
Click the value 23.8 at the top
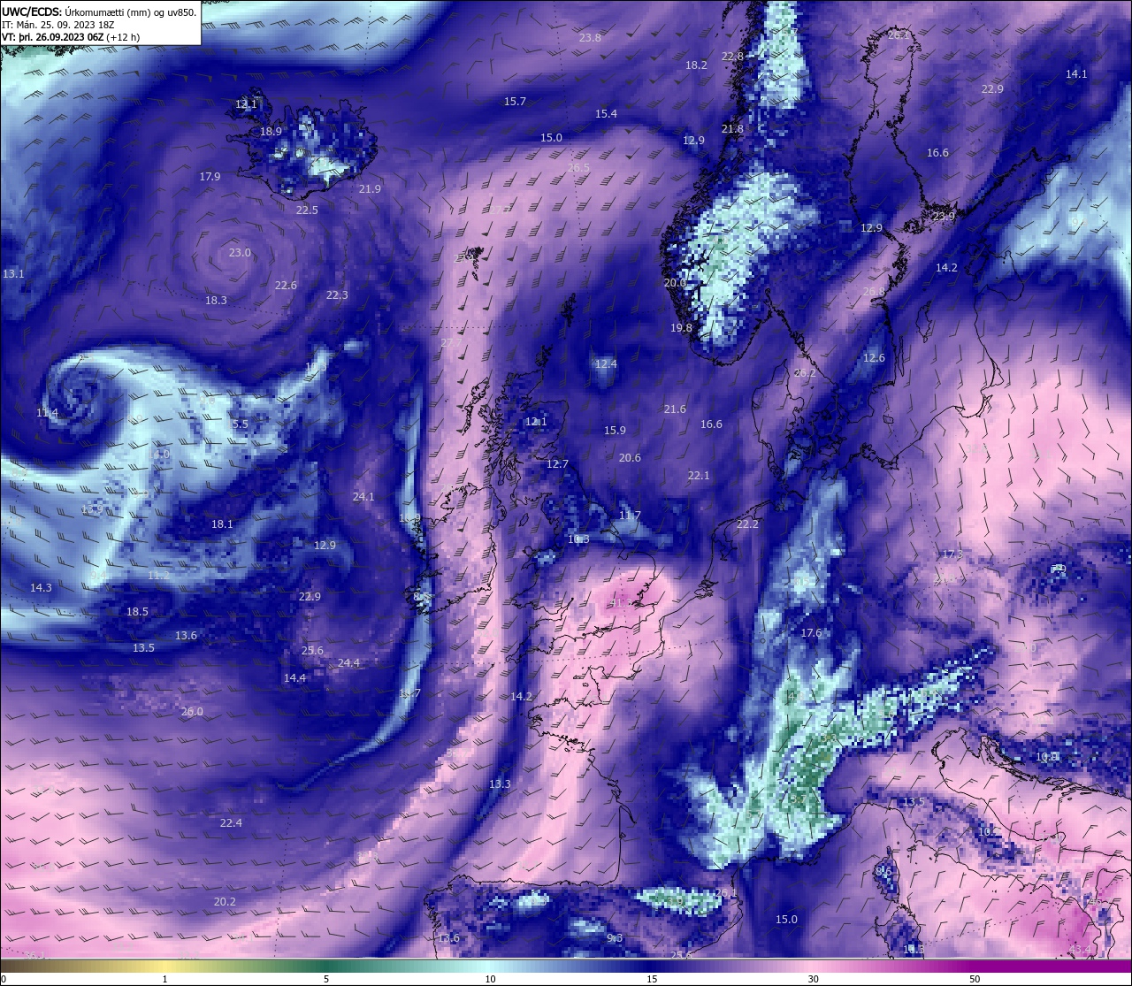[x=590, y=37]
